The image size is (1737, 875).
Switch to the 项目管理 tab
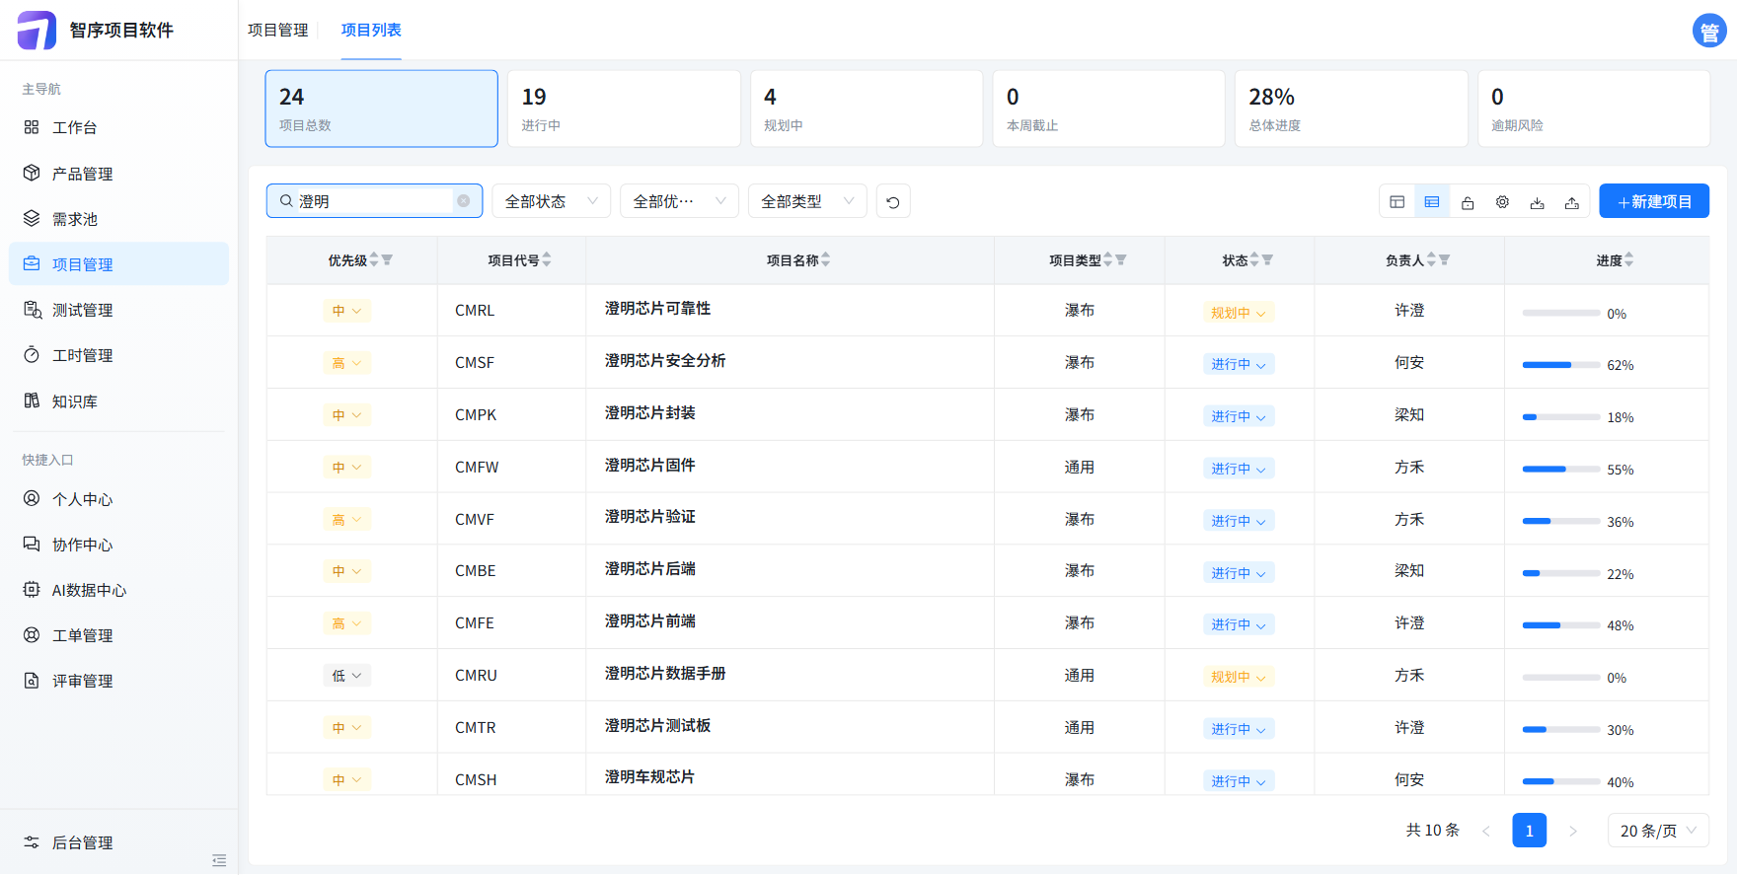click(278, 31)
